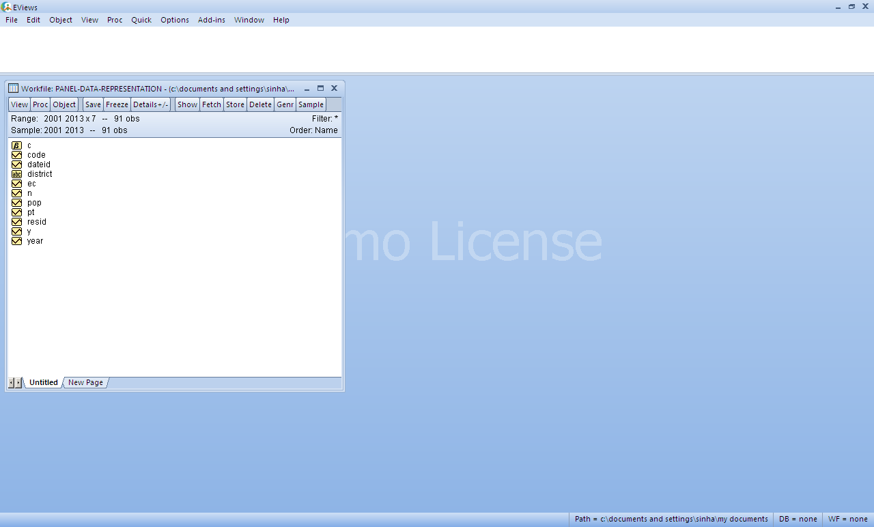Screen dimensions: 874x527
Task: Click the Show button
Action: pyautogui.click(x=187, y=104)
